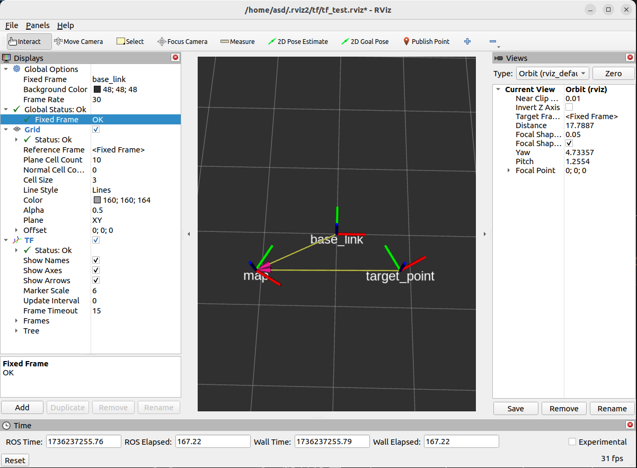Expand the Grid Status: Ok row
Screen dimensions: 637x468
coord(17,139)
